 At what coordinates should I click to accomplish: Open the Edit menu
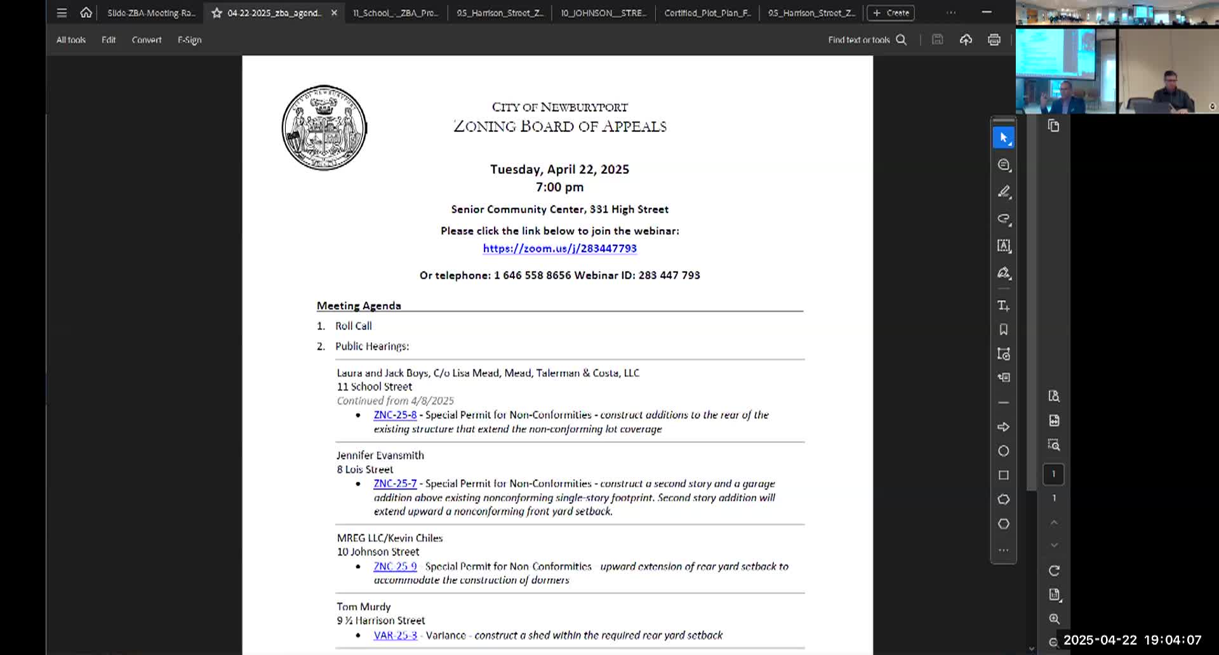coord(109,39)
